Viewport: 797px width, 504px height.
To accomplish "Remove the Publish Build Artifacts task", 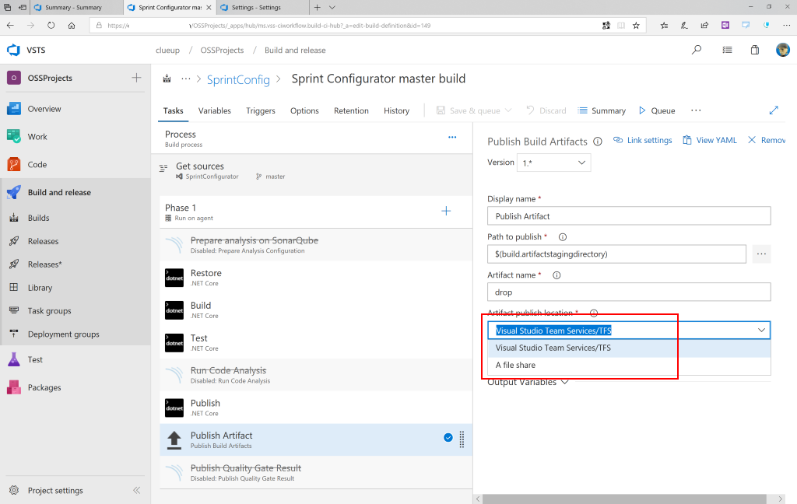I will (767, 140).
